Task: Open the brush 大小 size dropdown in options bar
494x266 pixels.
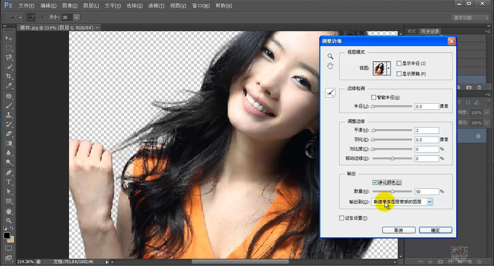Action: (x=76, y=17)
